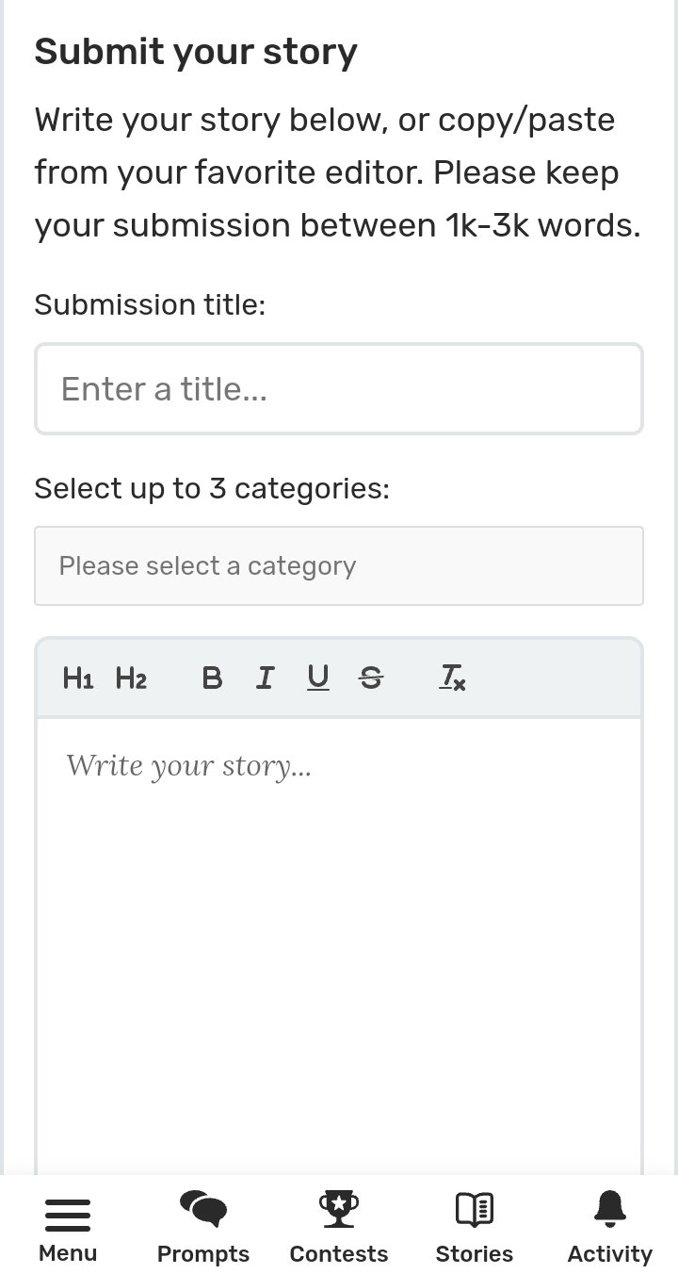This screenshot has height=1274, width=678.
Task: Toggle underline text formatting
Action: pyautogui.click(x=318, y=678)
